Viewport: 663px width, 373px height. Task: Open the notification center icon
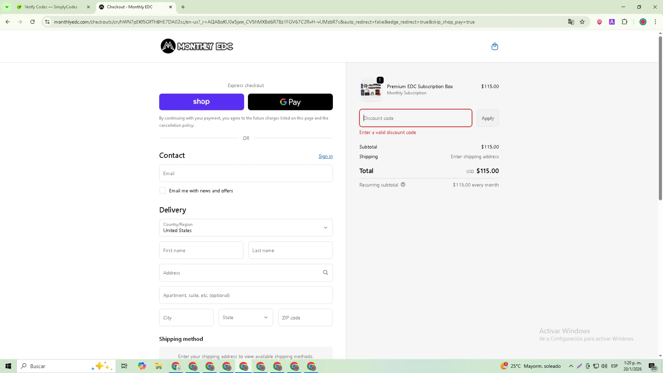coord(652,366)
